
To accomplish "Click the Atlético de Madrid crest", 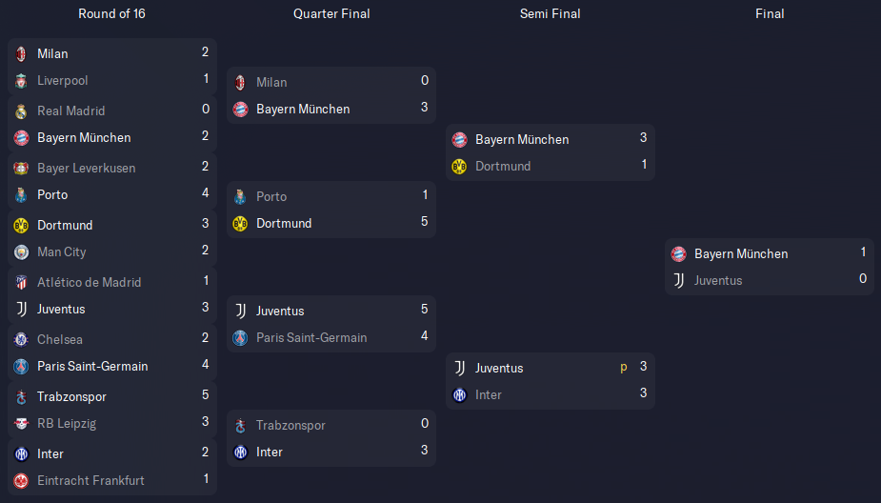I will pyautogui.click(x=21, y=283).
